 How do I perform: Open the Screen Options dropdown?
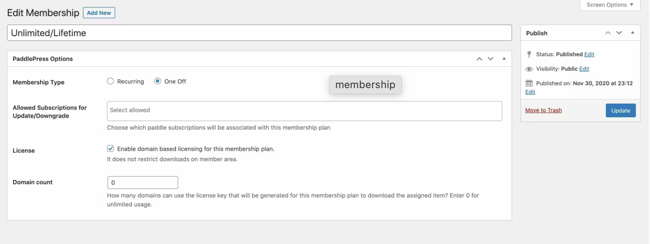pyautogui.click(x=609, y=5)
